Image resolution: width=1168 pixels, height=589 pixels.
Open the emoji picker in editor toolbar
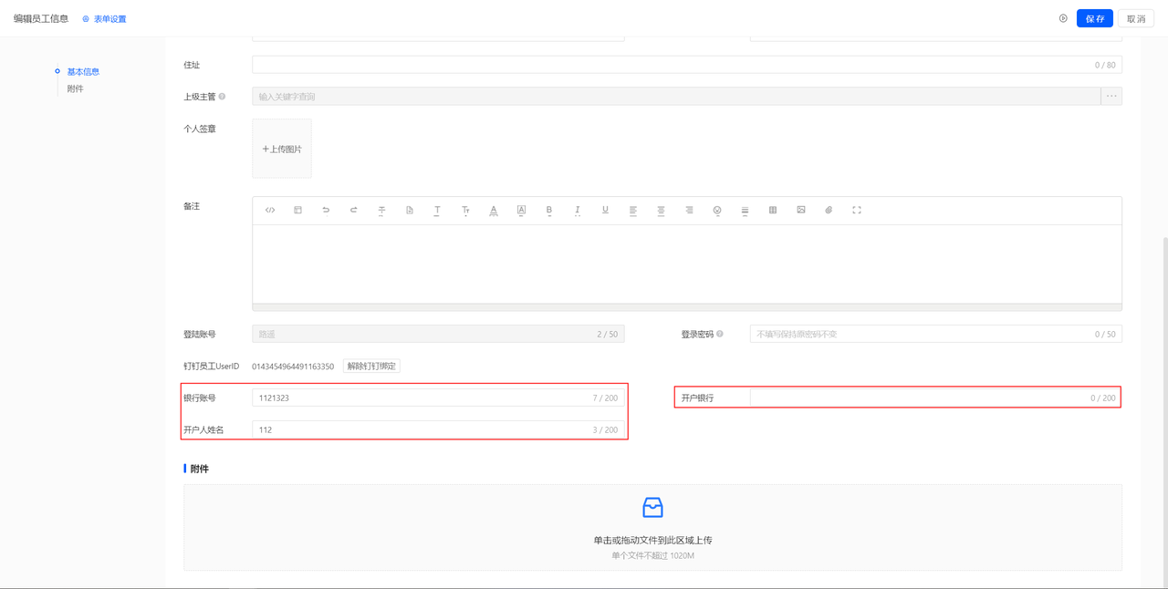coord(717,211)
